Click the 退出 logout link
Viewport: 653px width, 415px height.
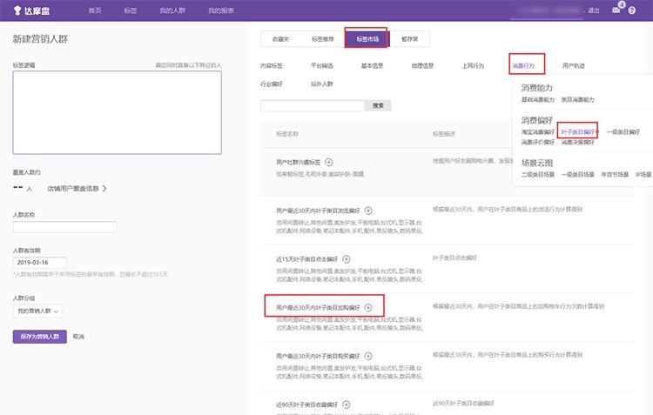[x=594, y=10]
